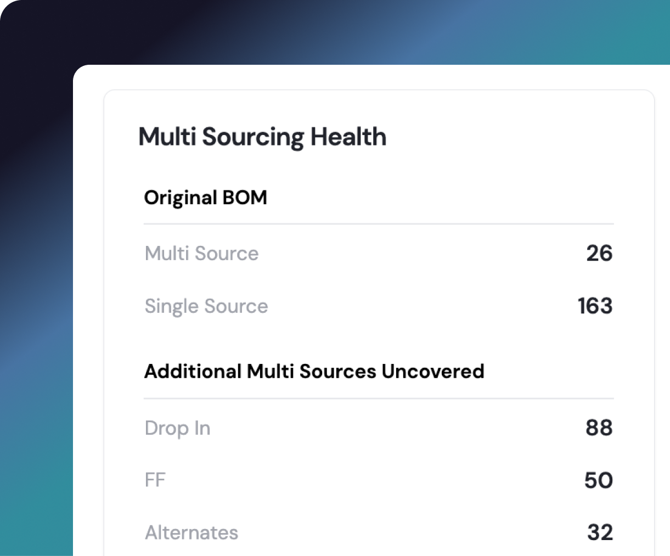Click the word BOM in the header
Image resolution: width=670 pixels, height=556 pixels.
coord(245,198)
